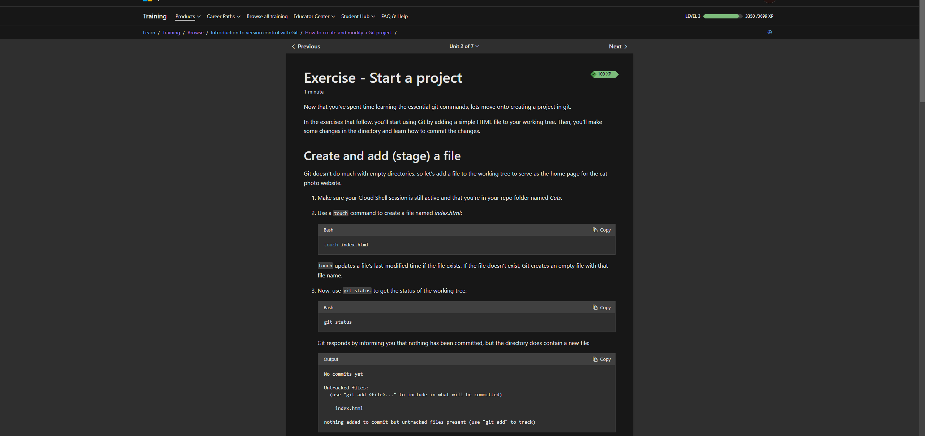Click the Copy icon for touch index.html block
This screenshot has height=436, width=925.
pos(595,230)
